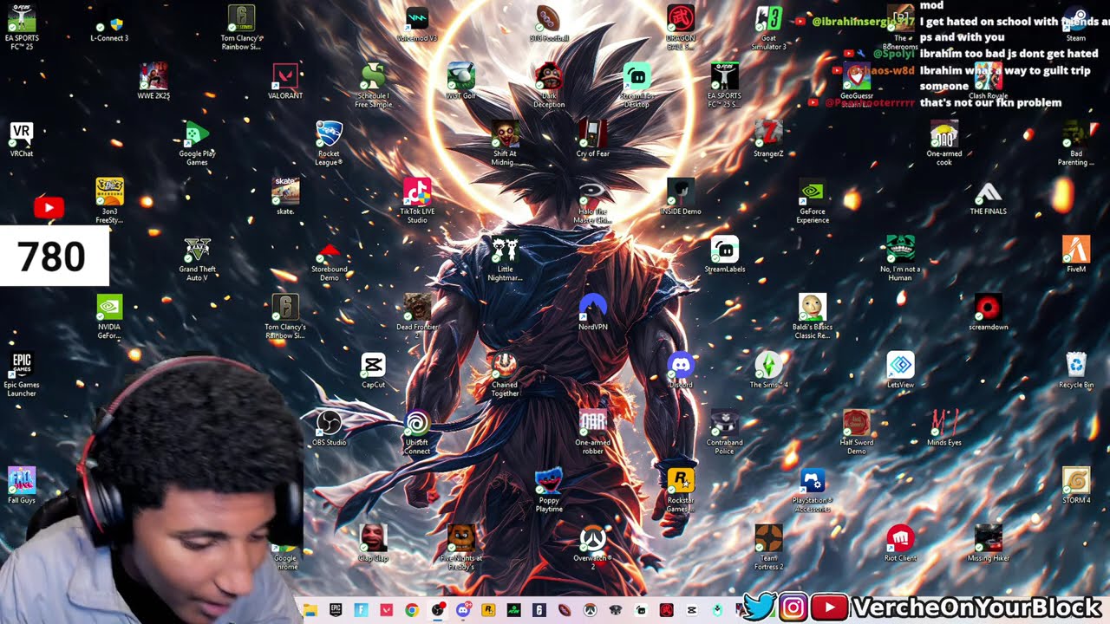Open the Little Nightmares desktop icon
Image resolution: width=1110 pixels, height=624 pixels.
[x=505, y=259]
